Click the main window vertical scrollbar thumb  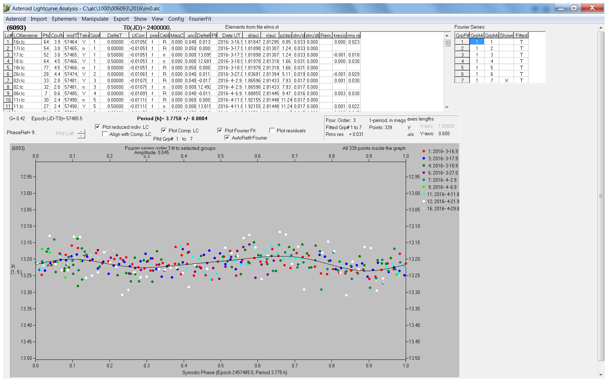(x=600, y=196)
